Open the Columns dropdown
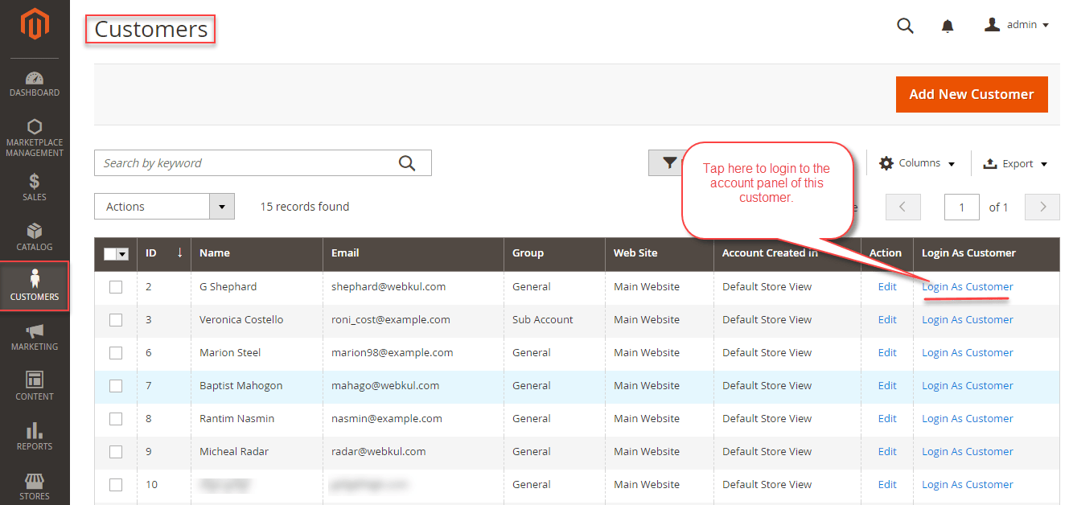 click(917, 163)
